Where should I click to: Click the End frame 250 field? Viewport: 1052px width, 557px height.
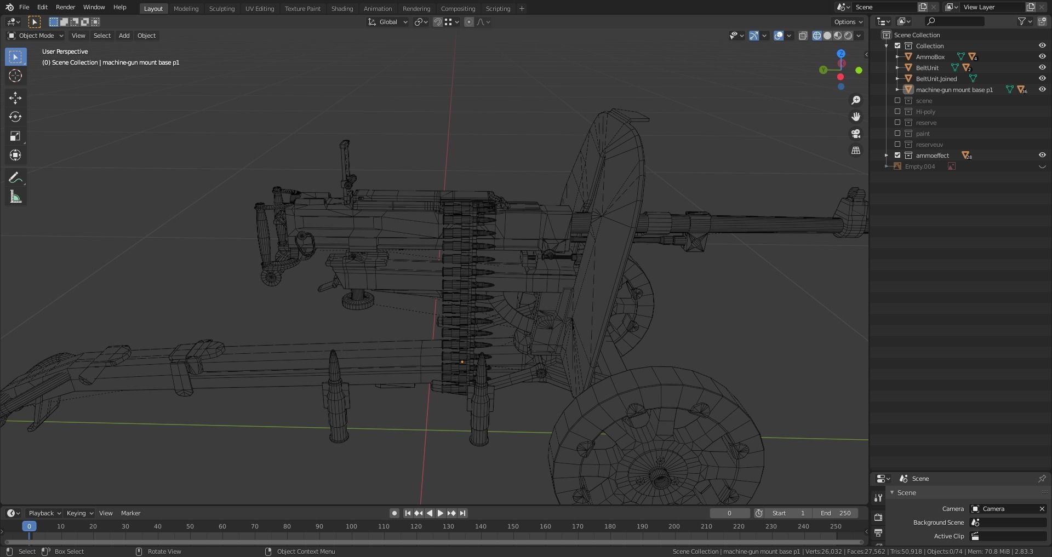point(836,513)
